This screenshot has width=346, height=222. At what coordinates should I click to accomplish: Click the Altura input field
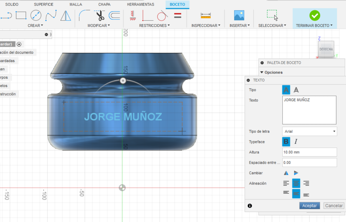click(x=309, y=152)
